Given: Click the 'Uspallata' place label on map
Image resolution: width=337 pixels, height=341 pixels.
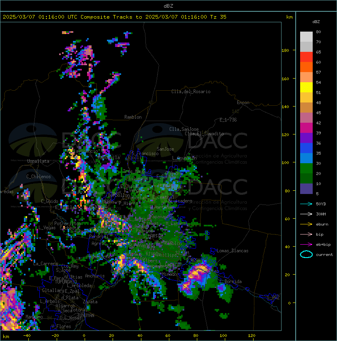Looking at the screenshot, I should [38, 161].
